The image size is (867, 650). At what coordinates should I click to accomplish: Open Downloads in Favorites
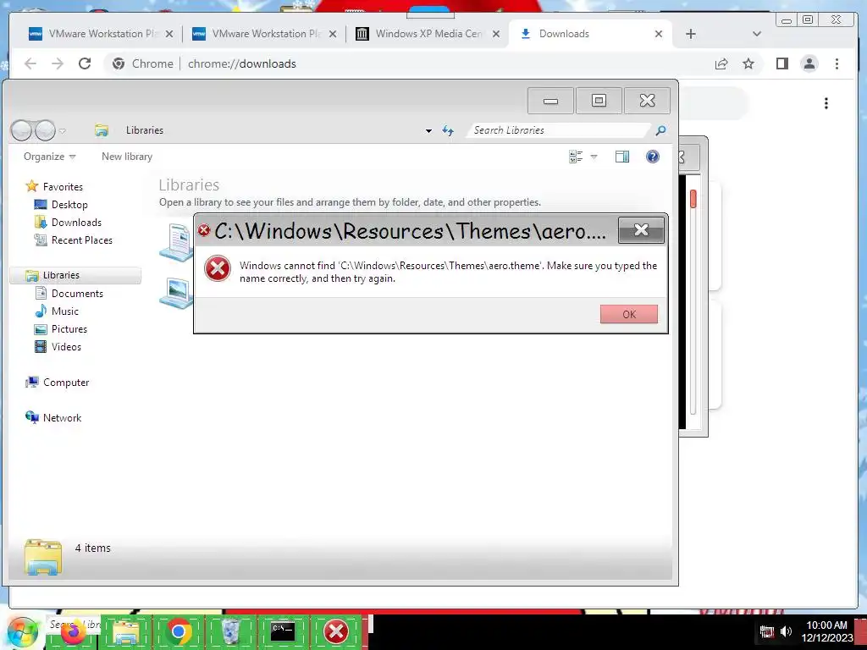tap(68, 223)
